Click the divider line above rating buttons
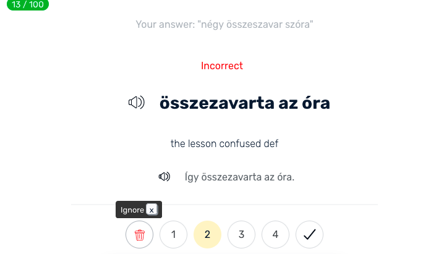The width and height of the screenshot is (444, 254). point(224,204)
